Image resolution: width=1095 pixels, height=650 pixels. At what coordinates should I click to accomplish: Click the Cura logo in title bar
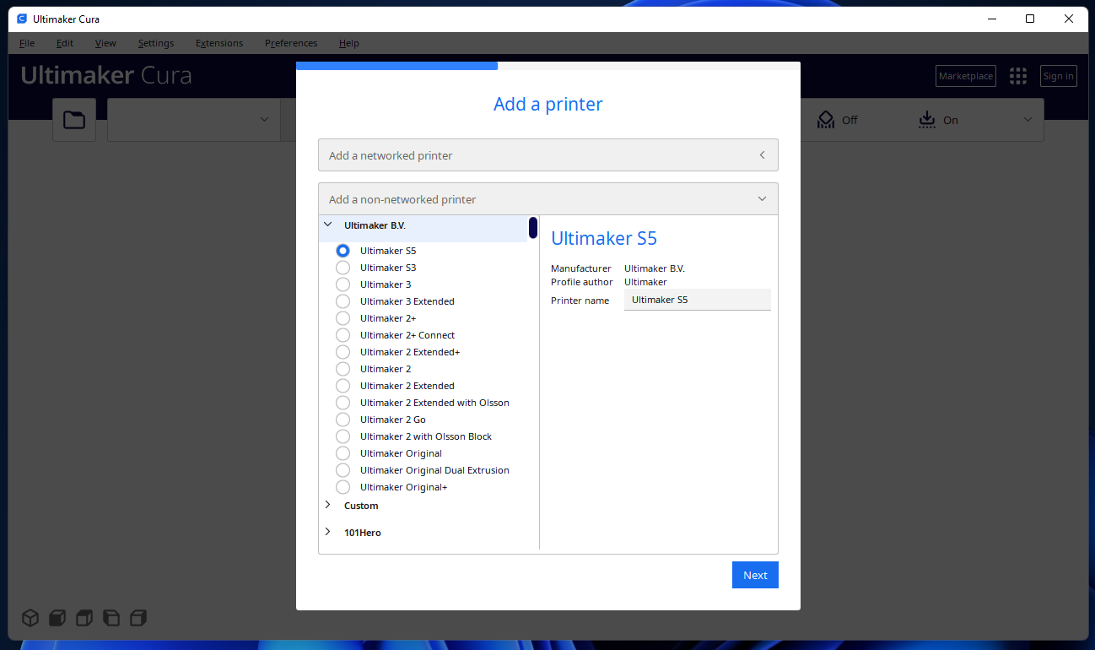[x=22, y=19]
